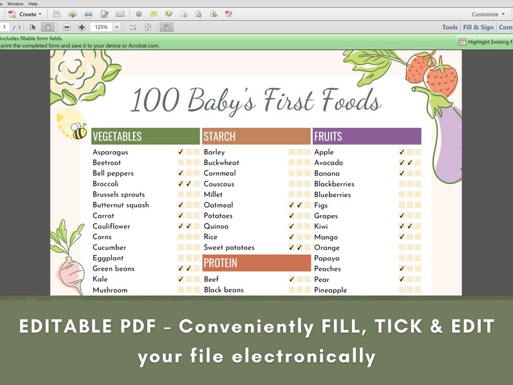Image resolution: width=513 pixels, height=385 pixels.
Task: Click the "Pineapple" label
Action: click(x=330, y=290)
